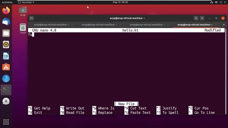Click the Read File shortcut label
The width and height of the screenshot is (228, 128).
pos(75,113)
